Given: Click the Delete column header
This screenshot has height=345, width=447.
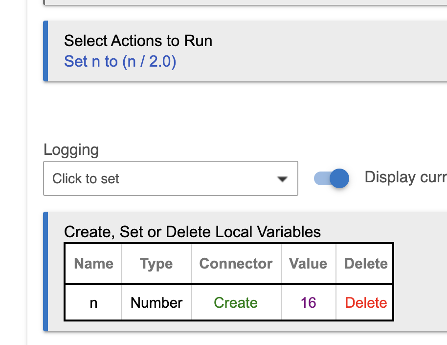Looking at the screenshot, I should tap(366, 263).
